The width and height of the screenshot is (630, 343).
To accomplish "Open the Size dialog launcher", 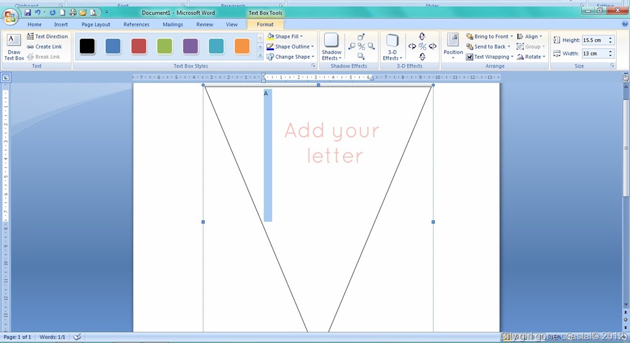I will pos(612,66).
